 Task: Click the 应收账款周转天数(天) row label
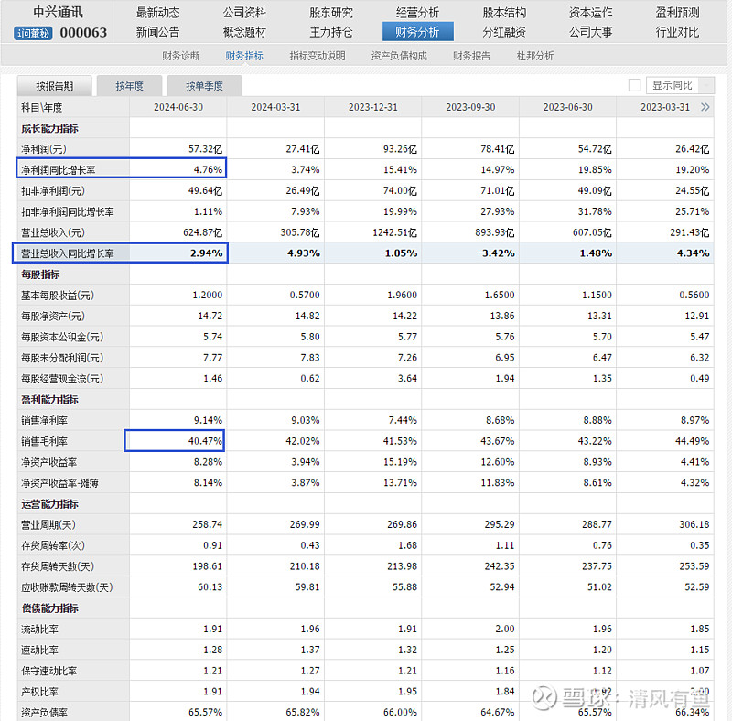coord(67,587)
